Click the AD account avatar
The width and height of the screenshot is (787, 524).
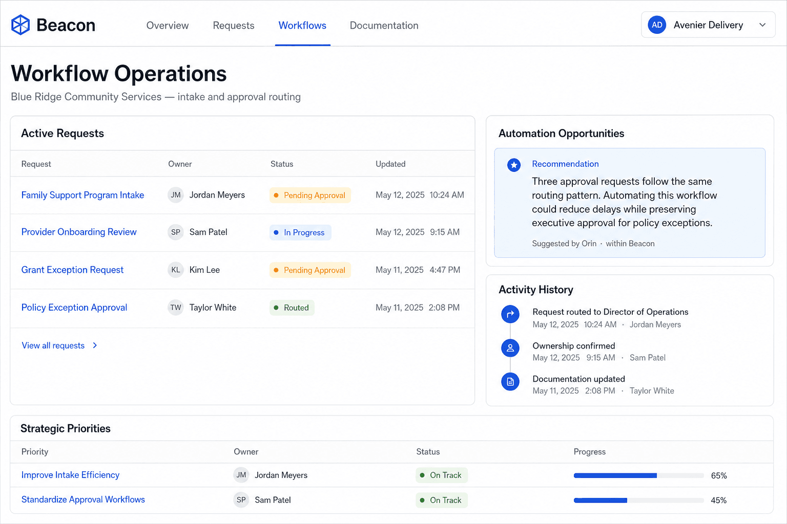(x=657, y=25)
